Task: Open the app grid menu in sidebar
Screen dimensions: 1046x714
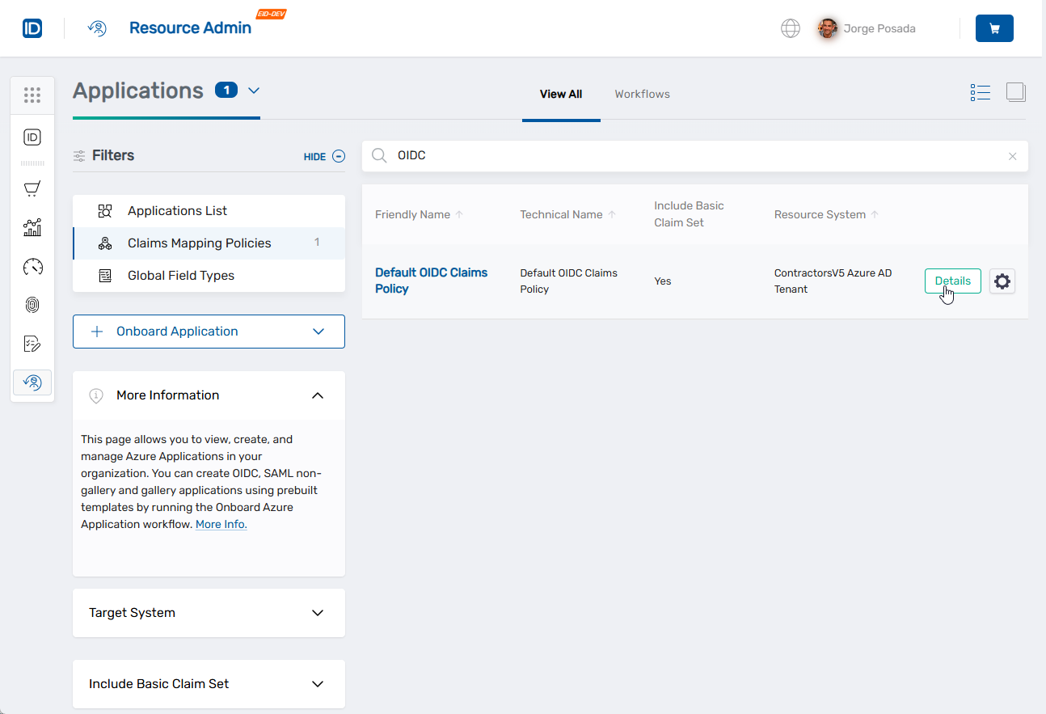Action: coord(32,95)
